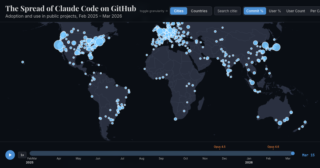The width and height of the screenshot is (320, 168).
Task: Jump timeline to the Opus 4.5 marker
Action: 219,147
